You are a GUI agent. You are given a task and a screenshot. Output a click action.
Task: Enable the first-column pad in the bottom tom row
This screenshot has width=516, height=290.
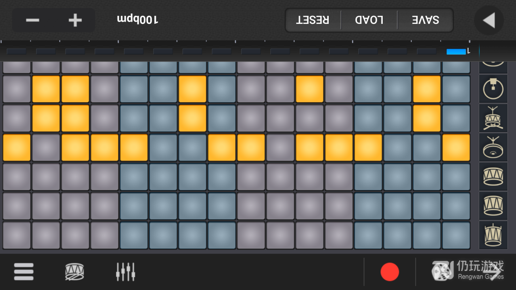[x=17, y=236]
